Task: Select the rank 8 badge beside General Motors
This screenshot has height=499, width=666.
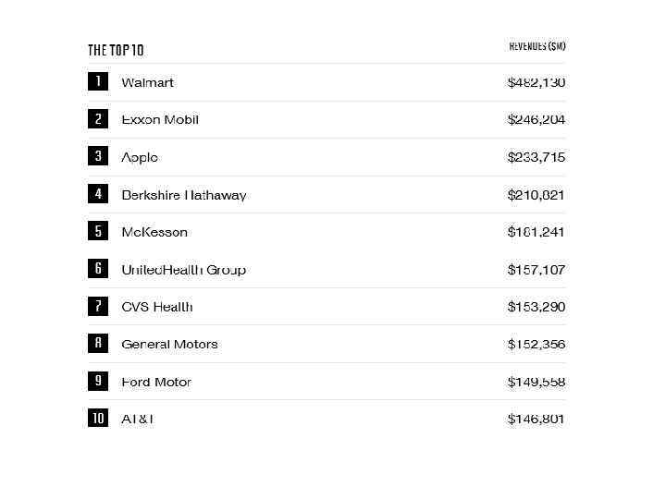Action: 97,344
